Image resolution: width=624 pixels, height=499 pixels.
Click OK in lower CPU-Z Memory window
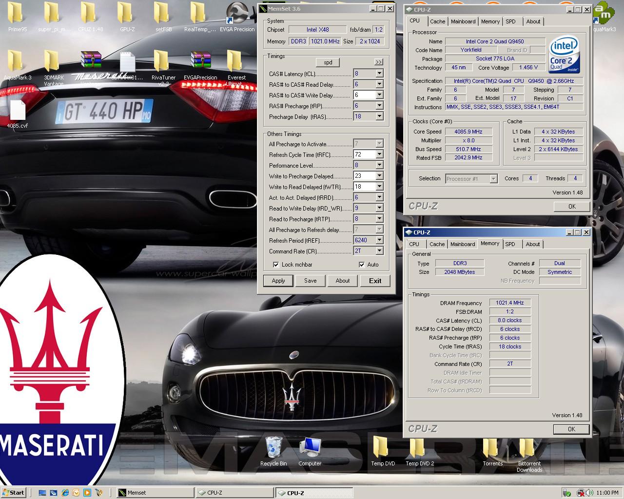[571, 429]
